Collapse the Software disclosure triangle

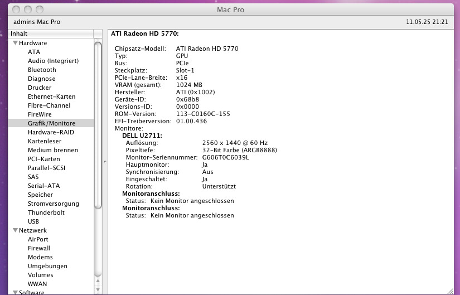click(15, 292)
